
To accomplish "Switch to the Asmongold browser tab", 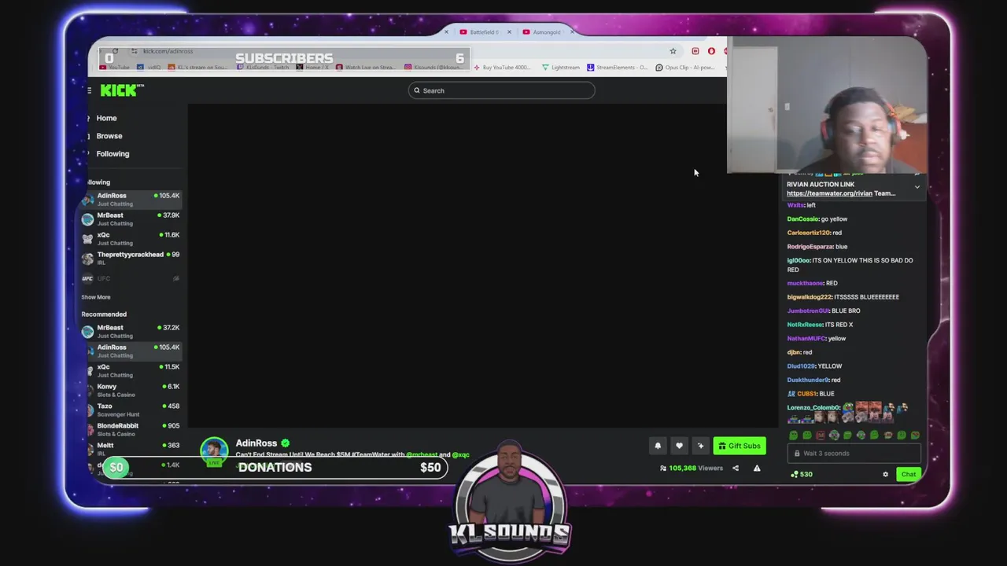I will (x=547, y=32).
